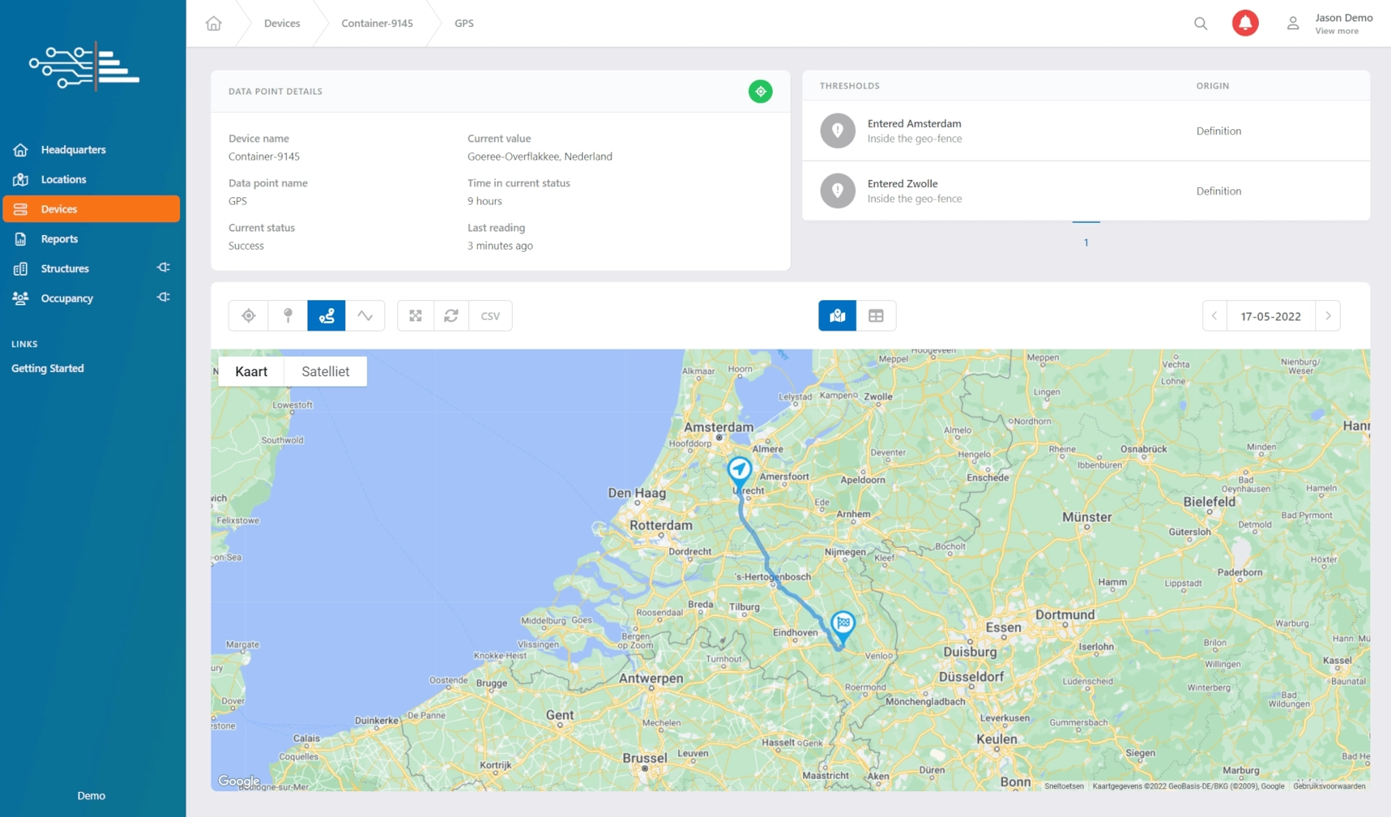The height and width of the screenshot is (817, 1391).
Task: Expand Entered Zwolle threshold definition
Action: coord(1219,190)
